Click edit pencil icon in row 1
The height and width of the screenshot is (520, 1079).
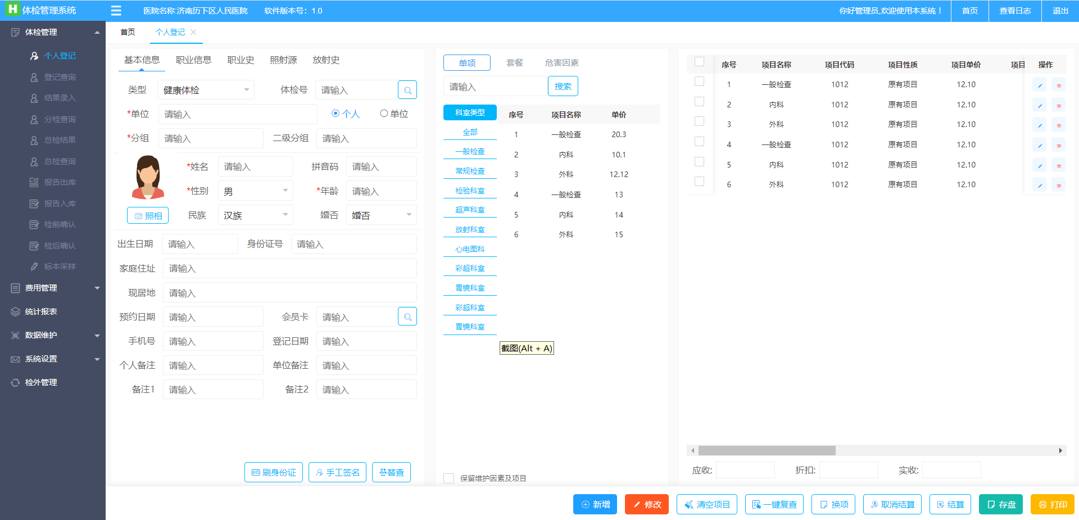(x=1039, y=85)
